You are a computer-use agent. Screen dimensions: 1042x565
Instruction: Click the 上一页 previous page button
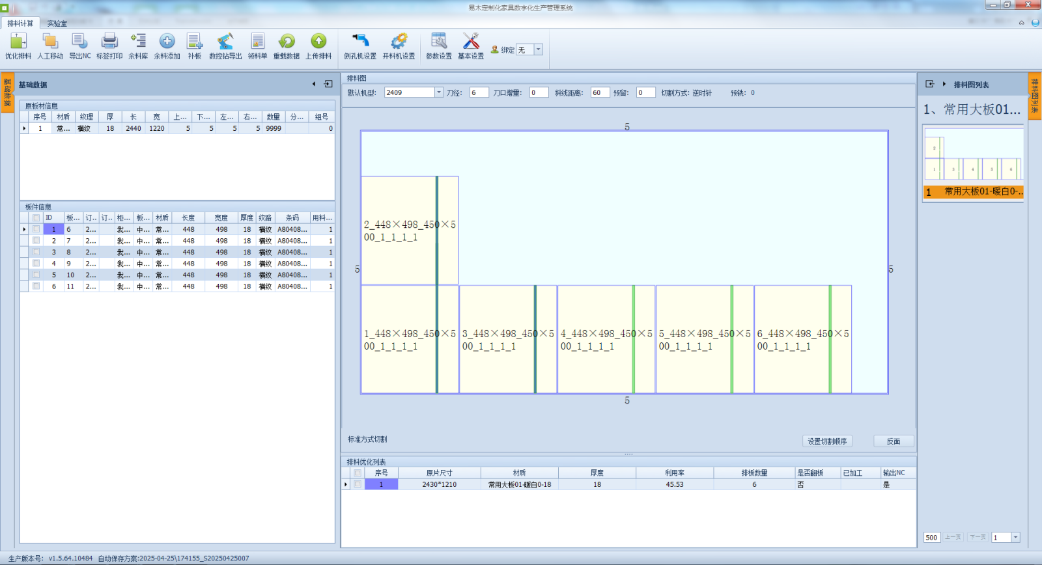pyautogui.click(x=953, y=537)
